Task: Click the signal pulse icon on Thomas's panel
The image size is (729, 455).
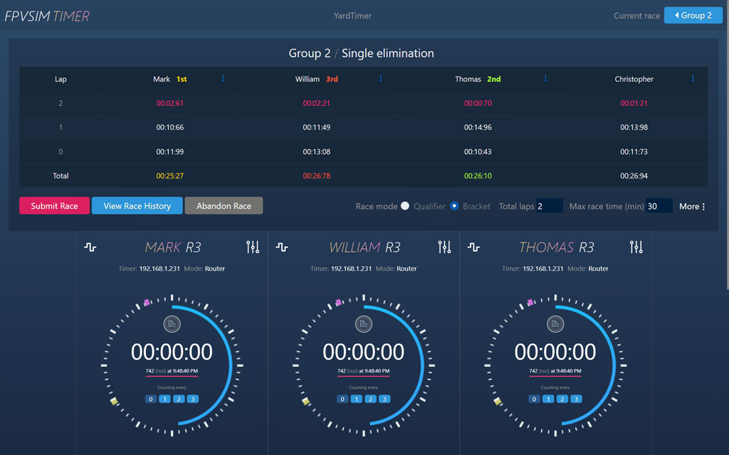Action: [x=474, y=247]
